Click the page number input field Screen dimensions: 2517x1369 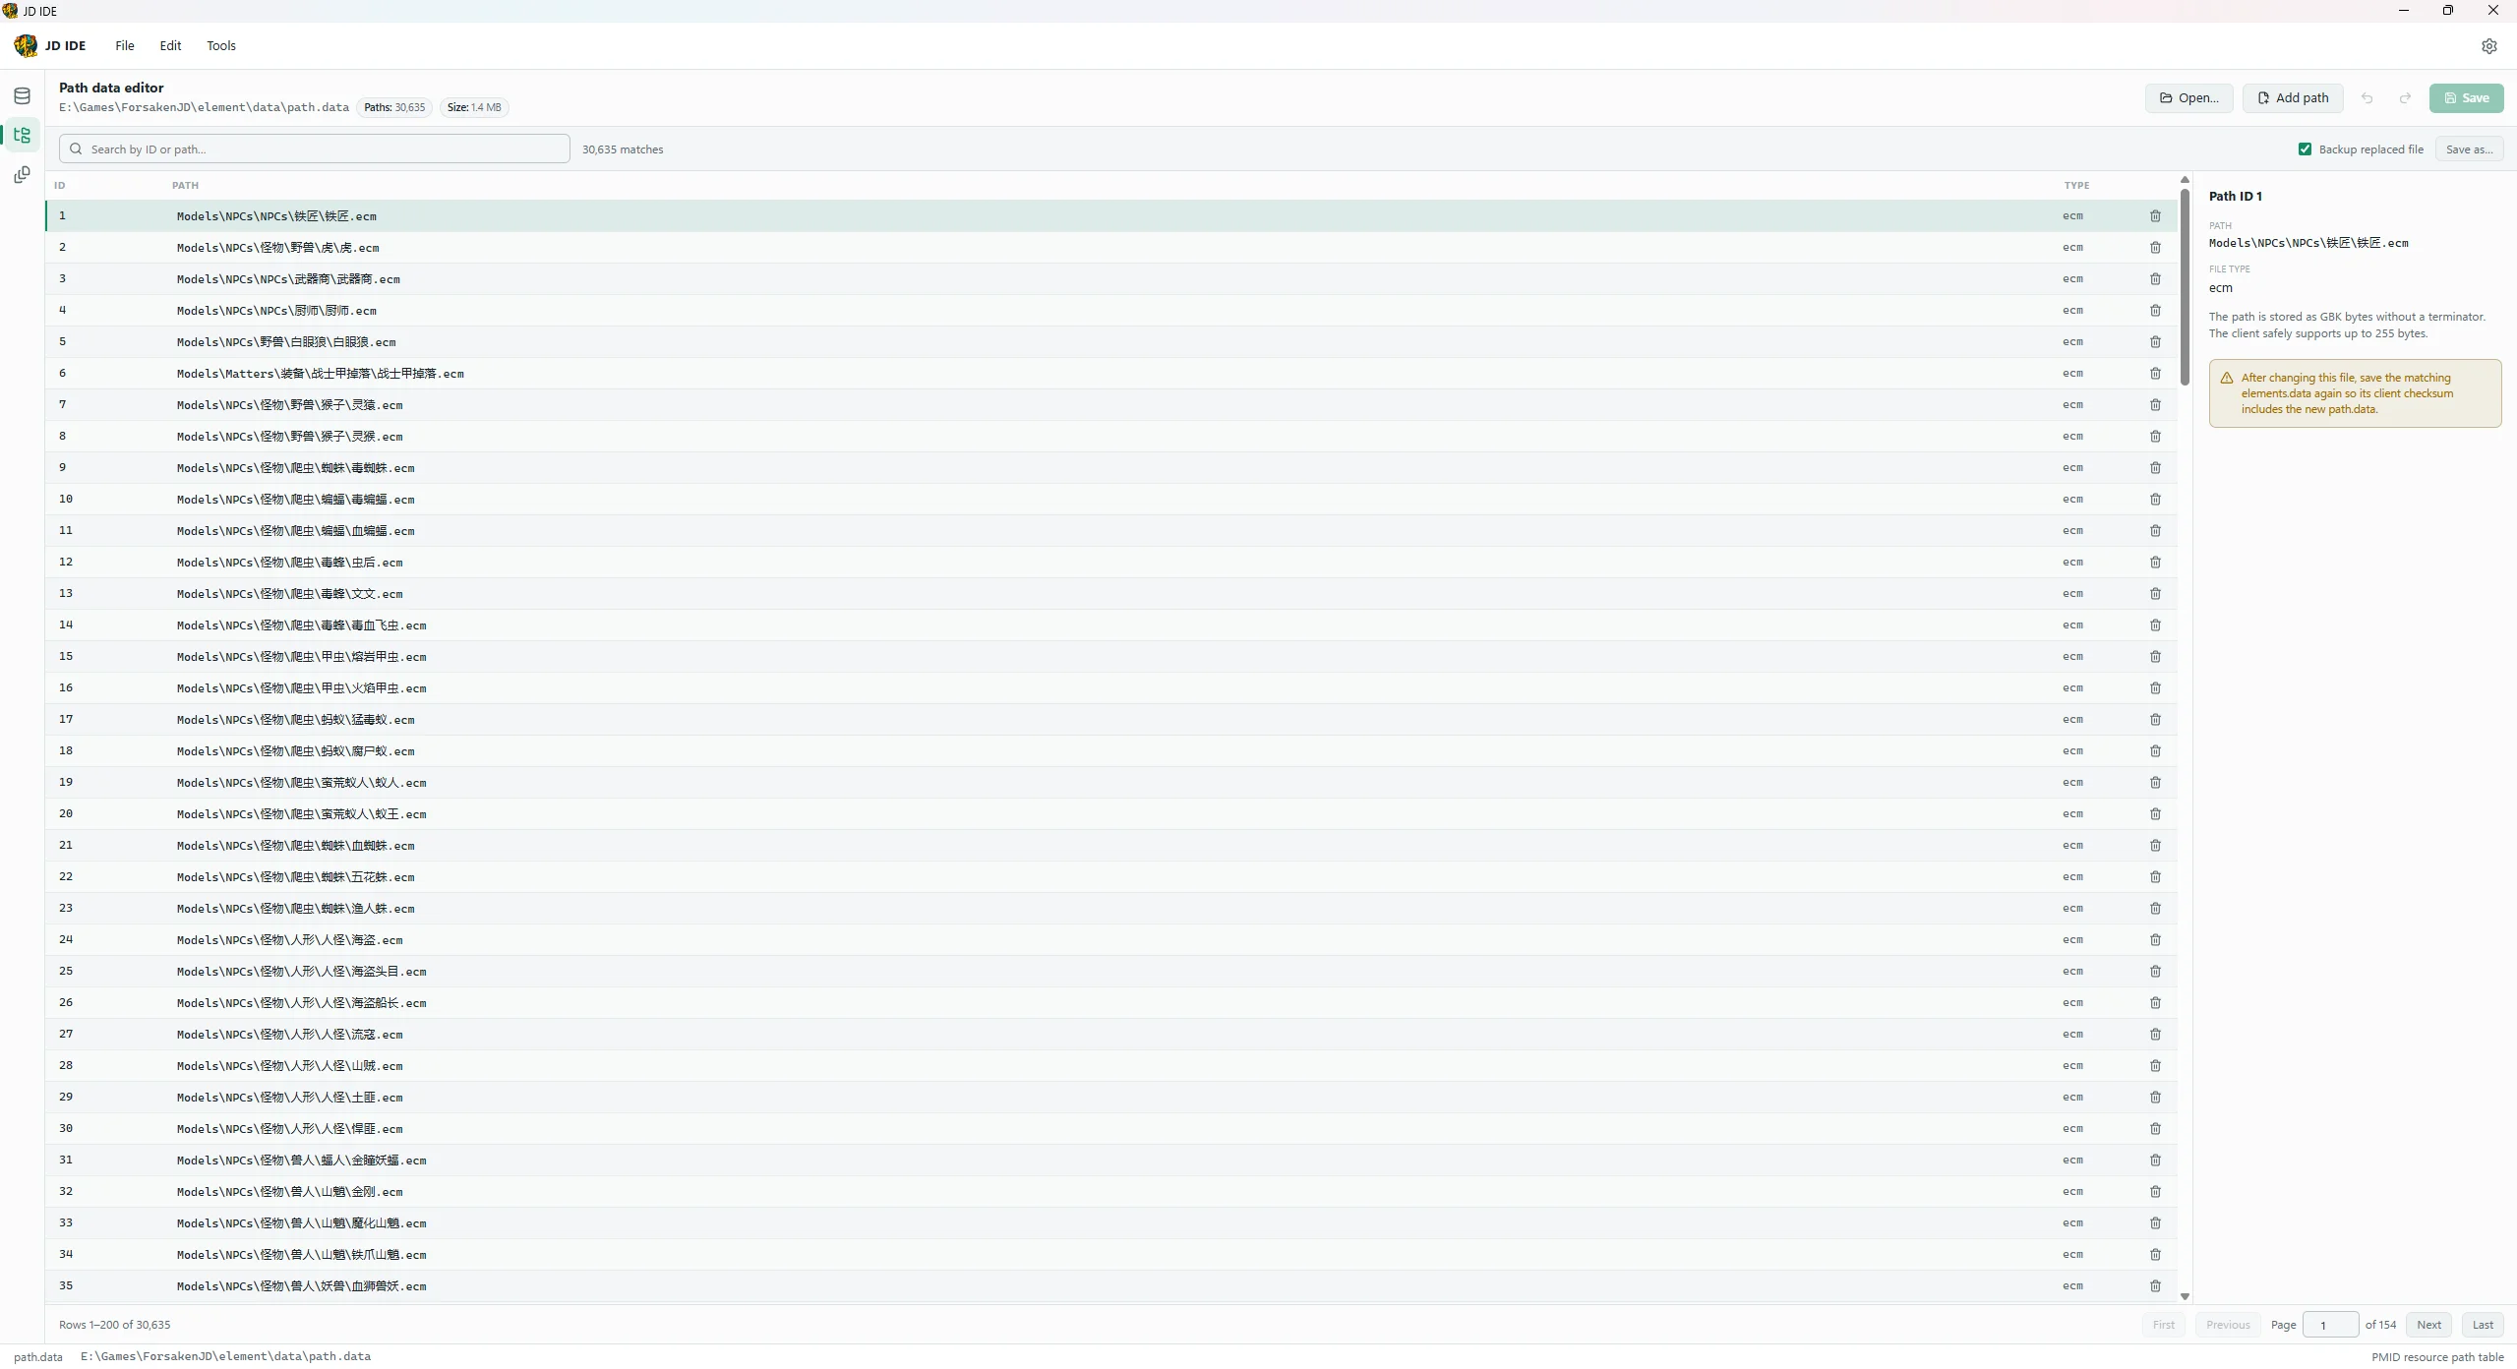(x=2330, y=1325)
